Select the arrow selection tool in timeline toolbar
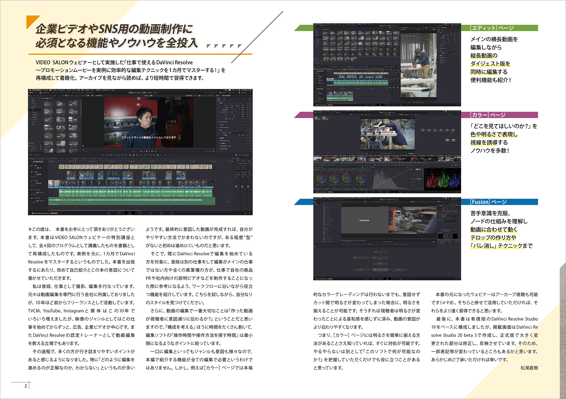The height and width of the screenshot is (399, 566). (104, 155)
